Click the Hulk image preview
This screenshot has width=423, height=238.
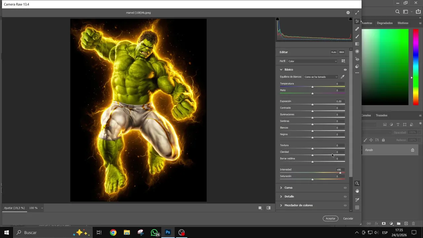click(138, 110)
